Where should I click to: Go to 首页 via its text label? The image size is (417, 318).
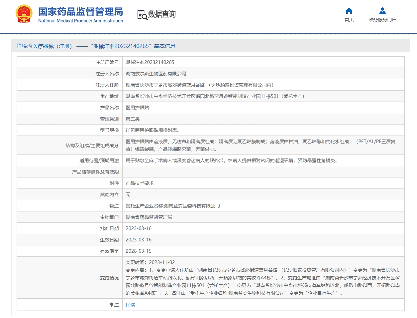(349, 20)
